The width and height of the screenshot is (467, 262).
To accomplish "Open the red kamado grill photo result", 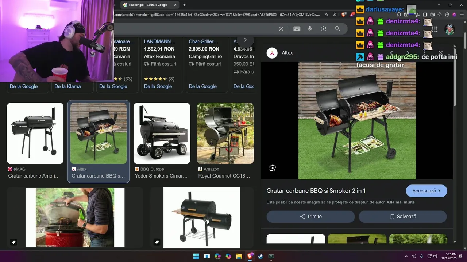I will click(75, 218).
